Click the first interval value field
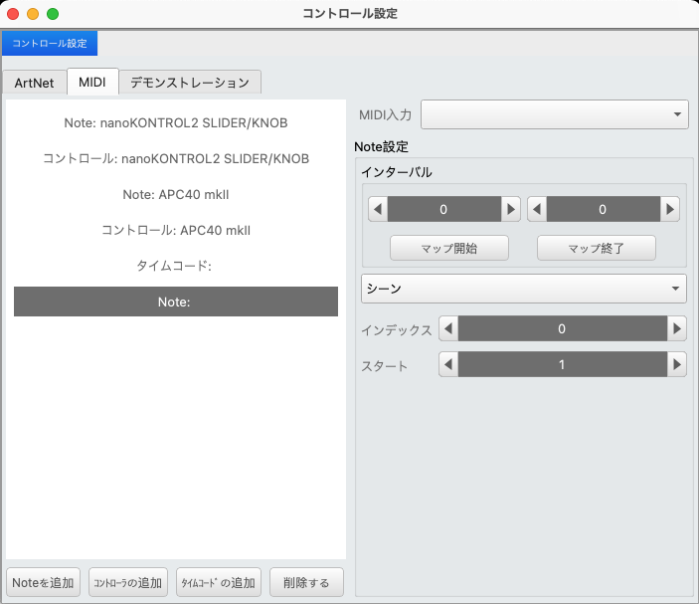Viewport: 699px width, 604px height. (444, 209)
